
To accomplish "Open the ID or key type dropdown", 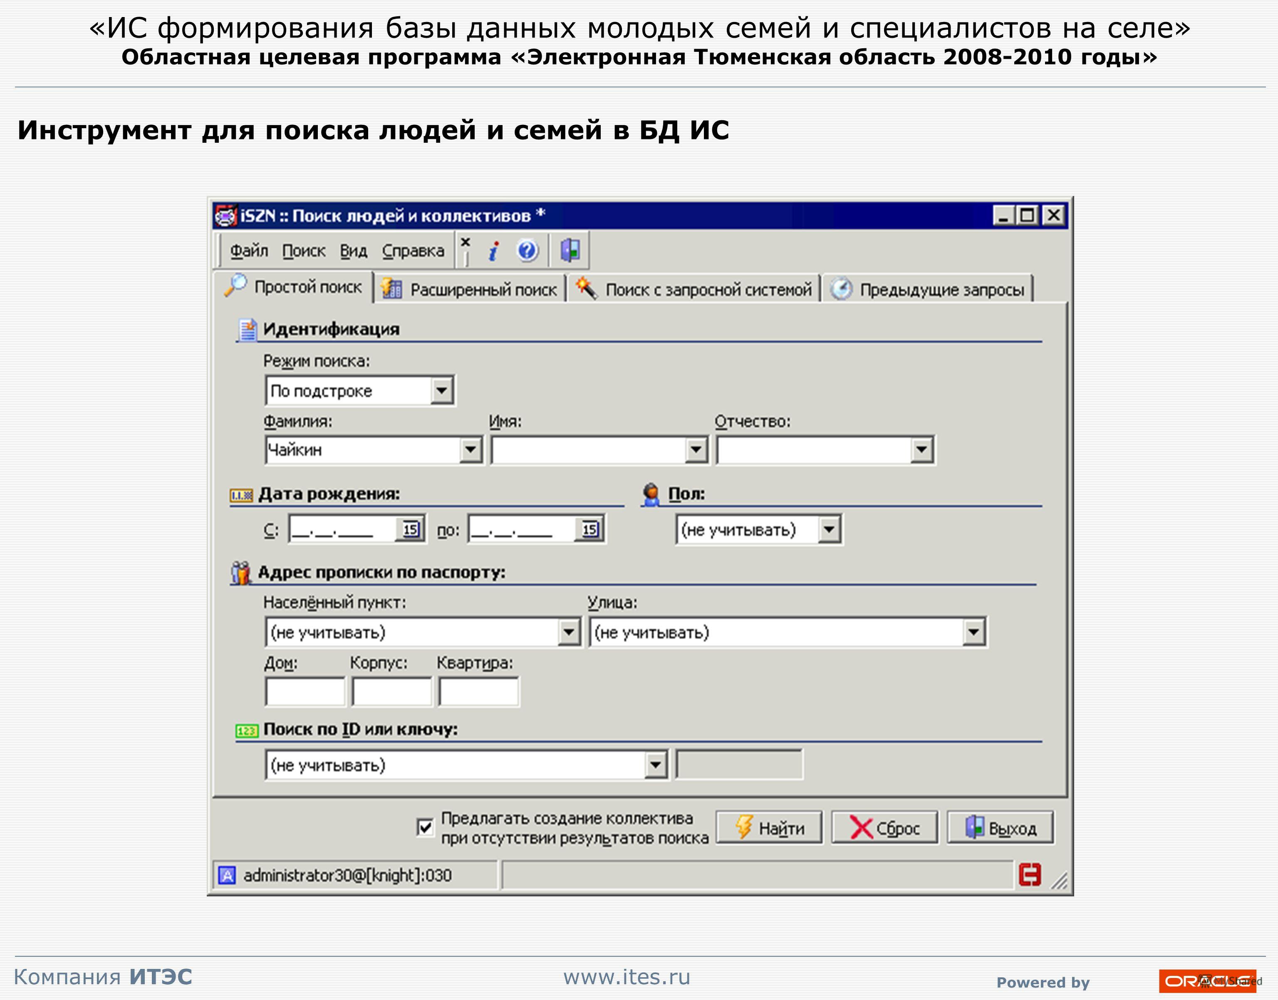I will point(655,765).
